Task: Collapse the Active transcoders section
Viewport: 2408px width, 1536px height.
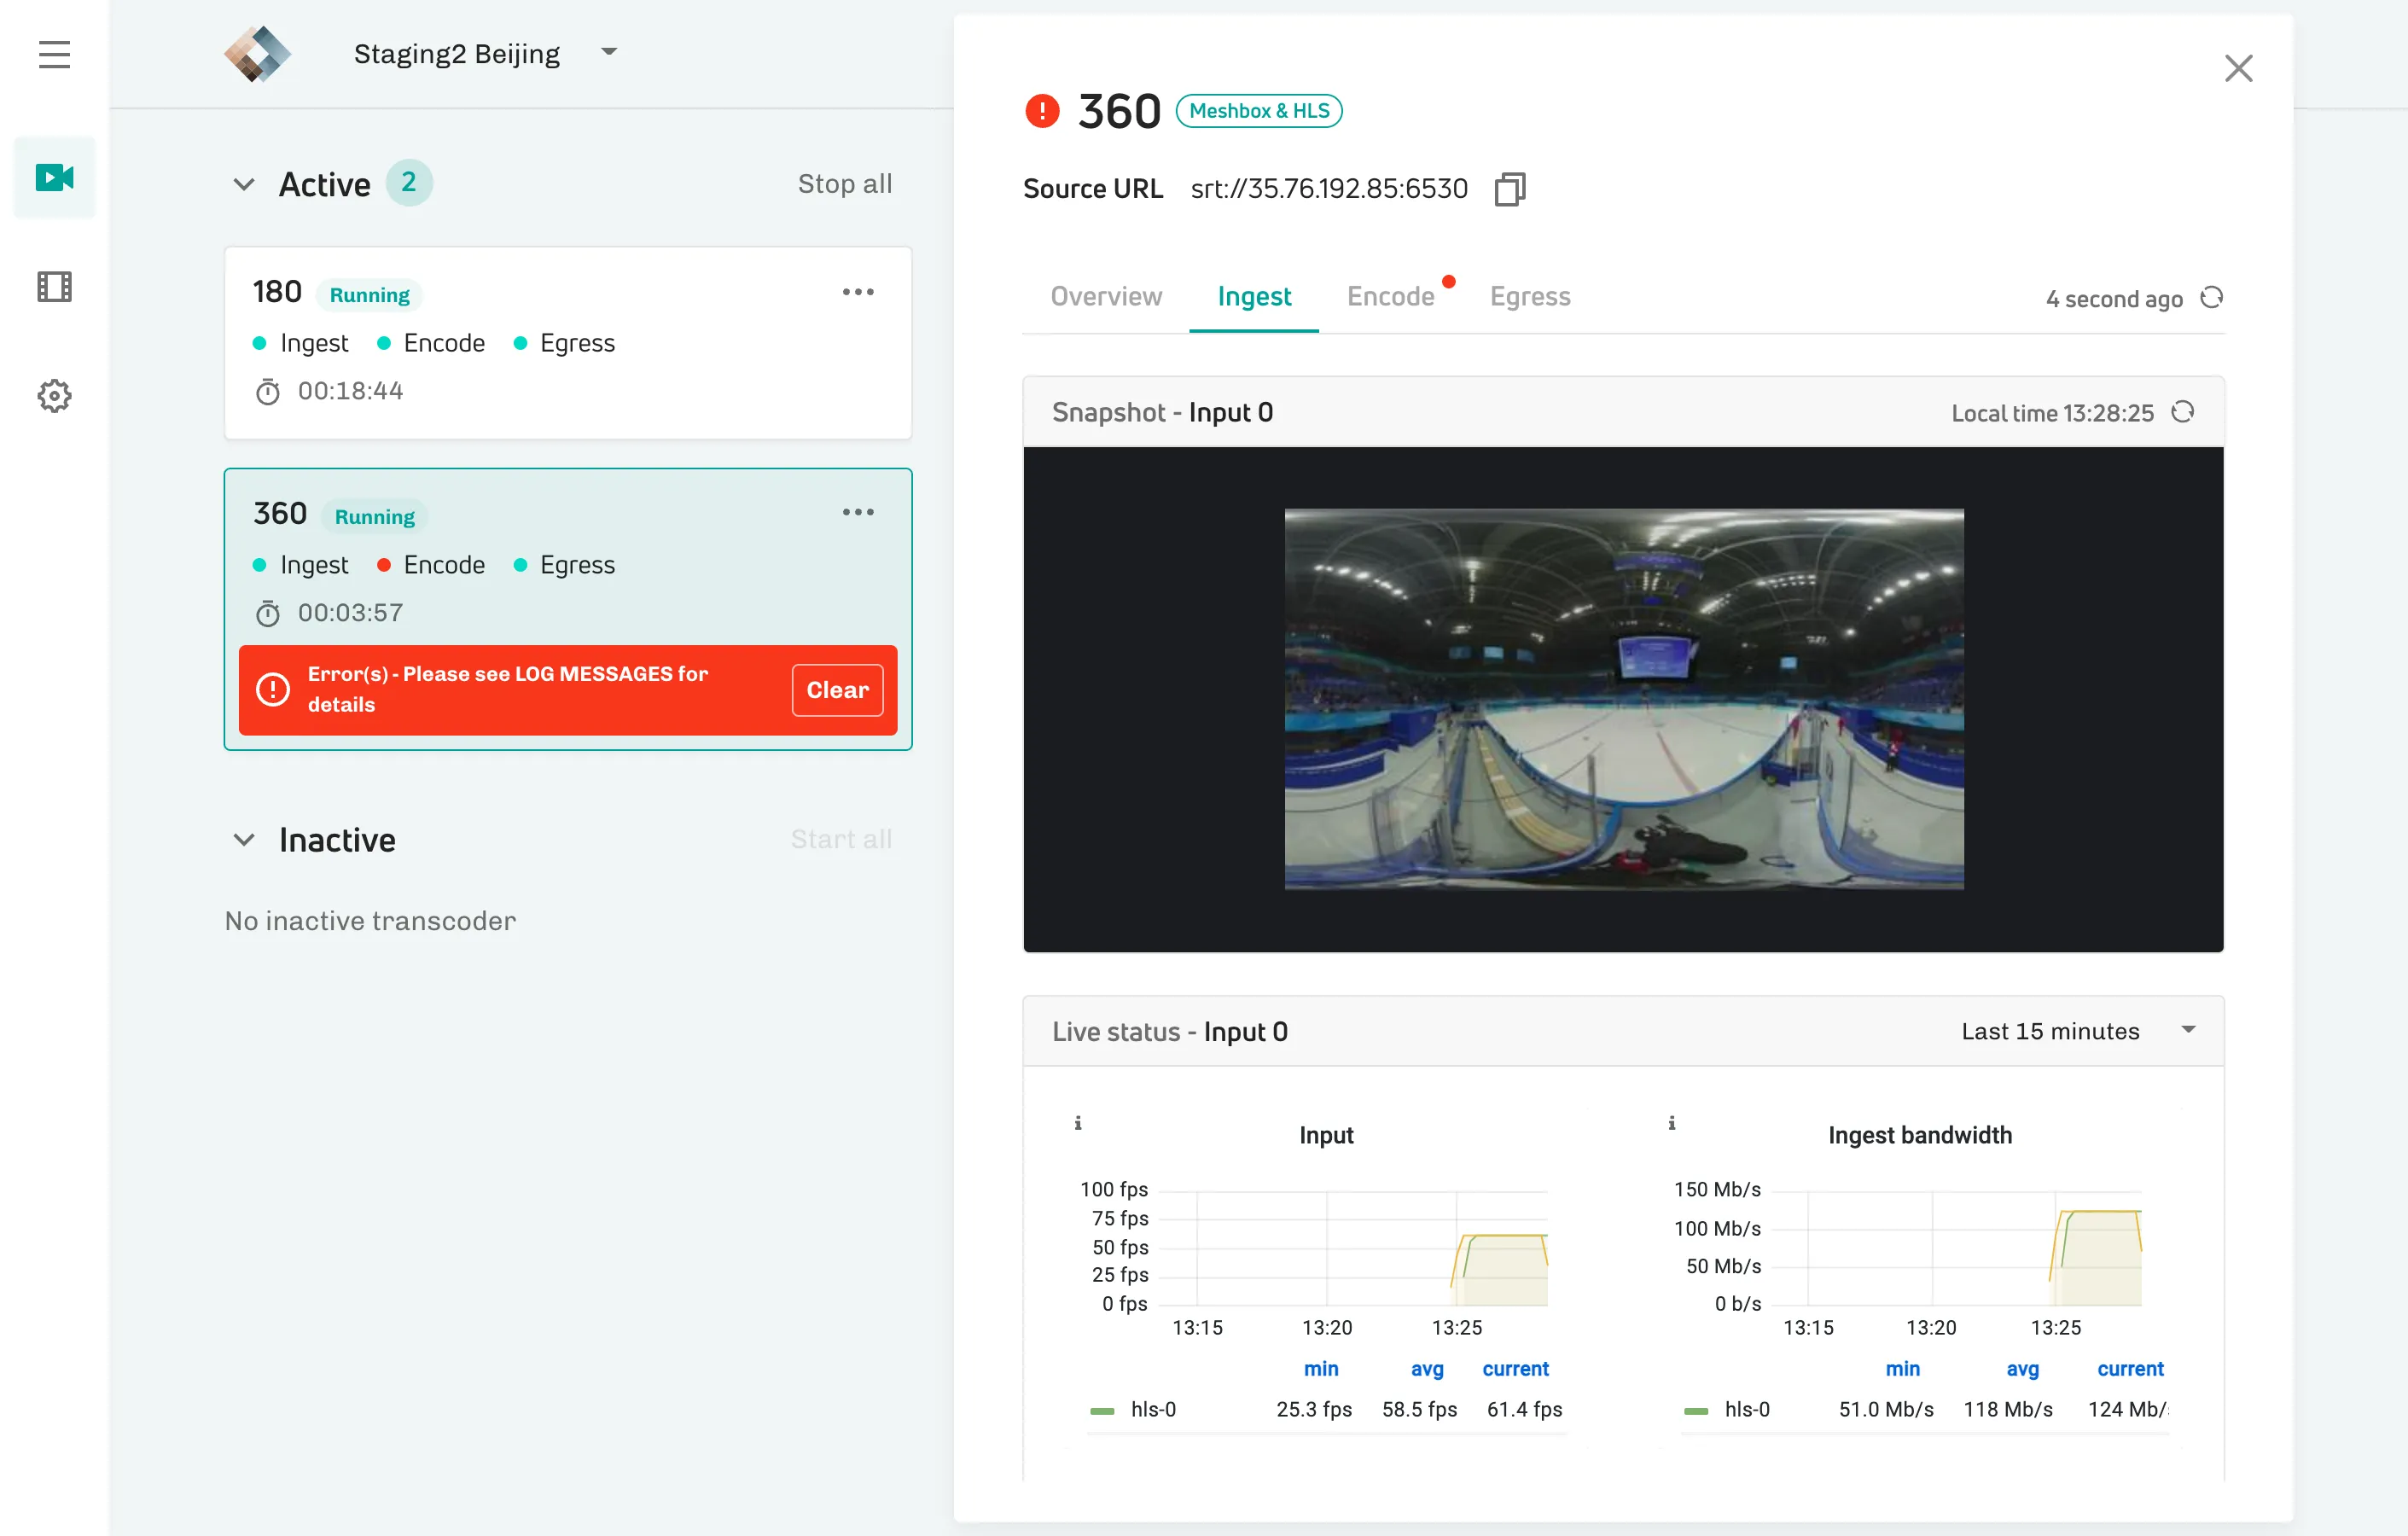Action: coord(244,184)
